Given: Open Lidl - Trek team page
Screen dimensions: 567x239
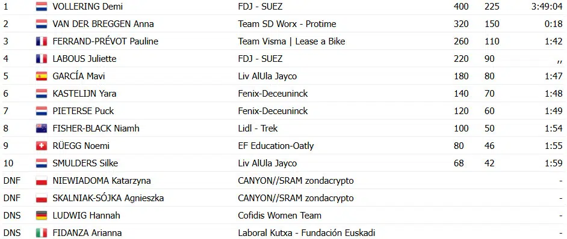Looking at the screenshot, I should [x=258, y=129].
